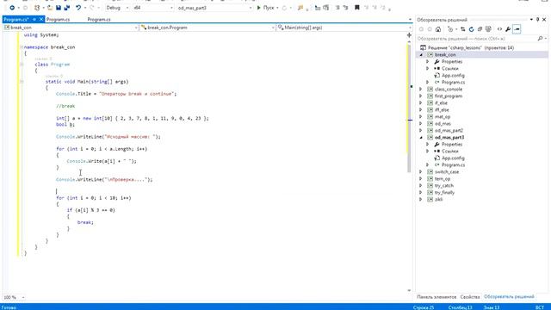This screenshot has width=551, height=310.
Task: Click 'Строка 25' in status bar
Action: (424, 307)
